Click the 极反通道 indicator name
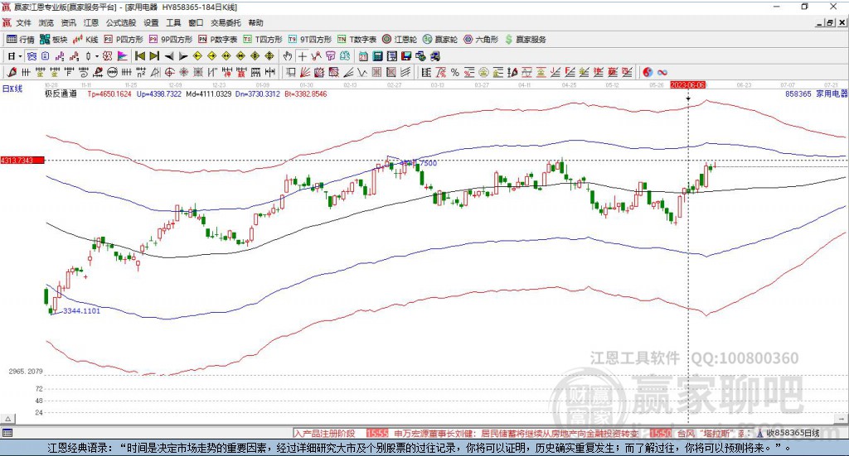 tap(61, 94)
